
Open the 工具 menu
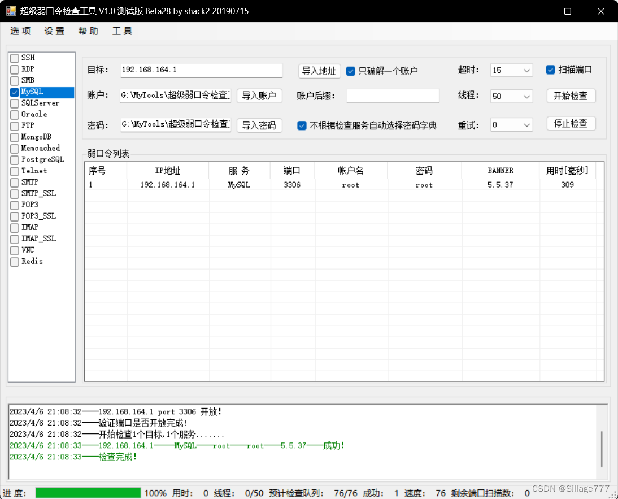tap(122, 31)
